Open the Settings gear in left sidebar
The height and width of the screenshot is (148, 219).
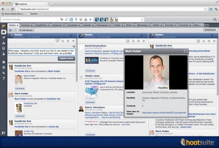[x=4, y=67]
